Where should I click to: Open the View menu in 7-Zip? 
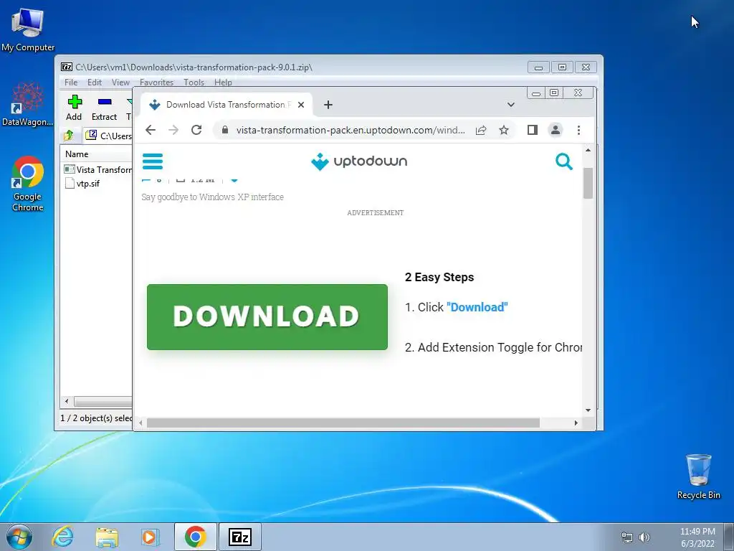point(120,82)
